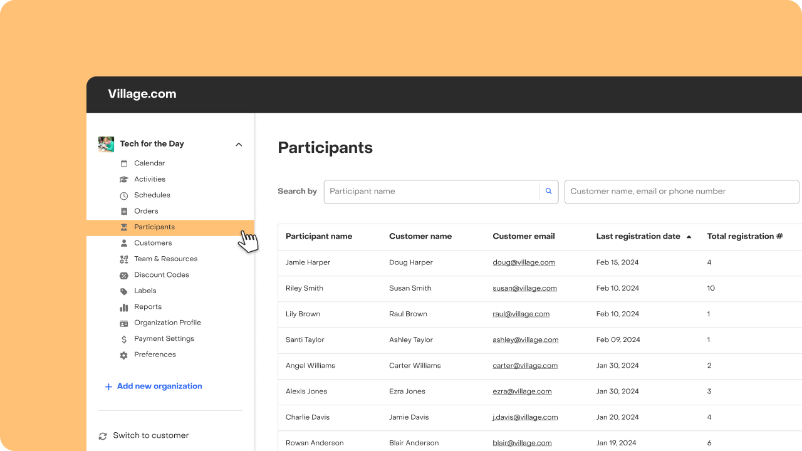The image size is (802, 451).
Task: Sort by Total registration # header
Action: 745,237
